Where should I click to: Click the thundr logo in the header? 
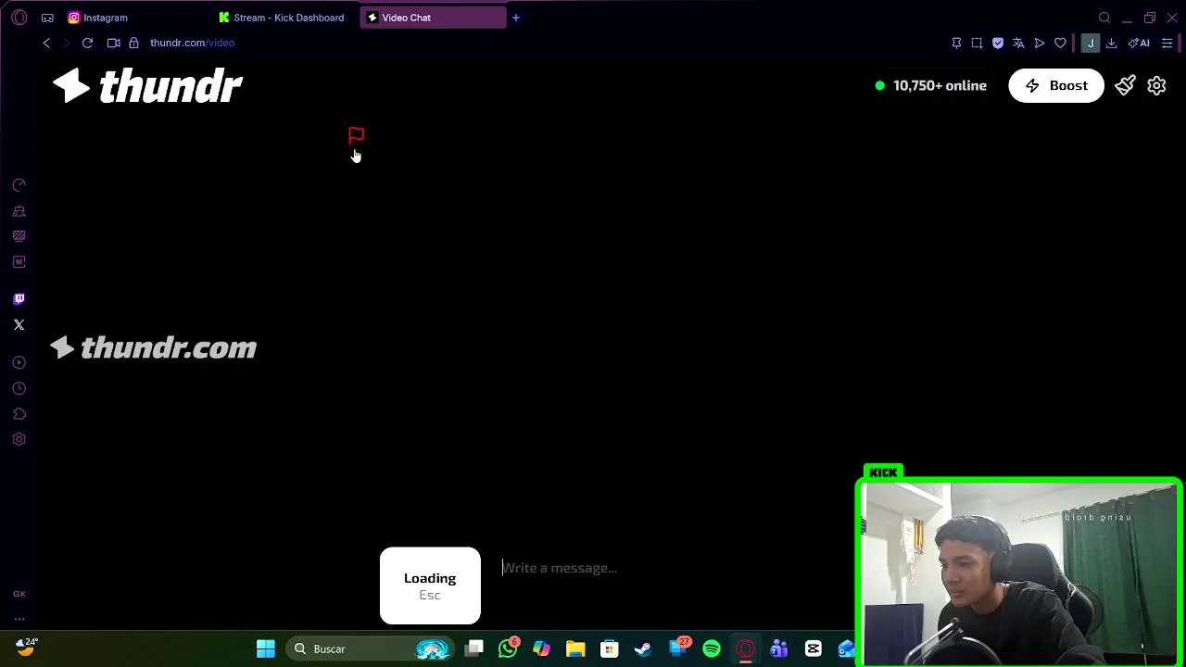(147, 86)
